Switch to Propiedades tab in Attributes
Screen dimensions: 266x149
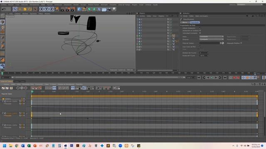pos(195,22)
